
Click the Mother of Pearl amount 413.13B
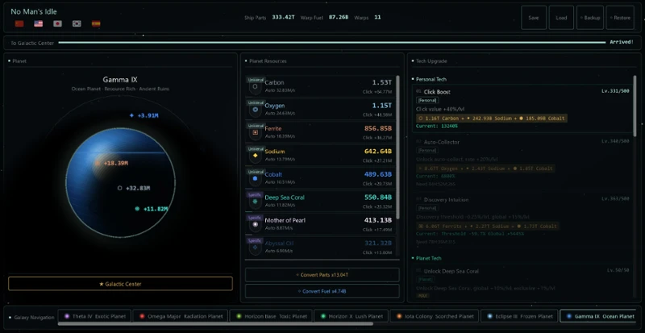tap(377, 220)
